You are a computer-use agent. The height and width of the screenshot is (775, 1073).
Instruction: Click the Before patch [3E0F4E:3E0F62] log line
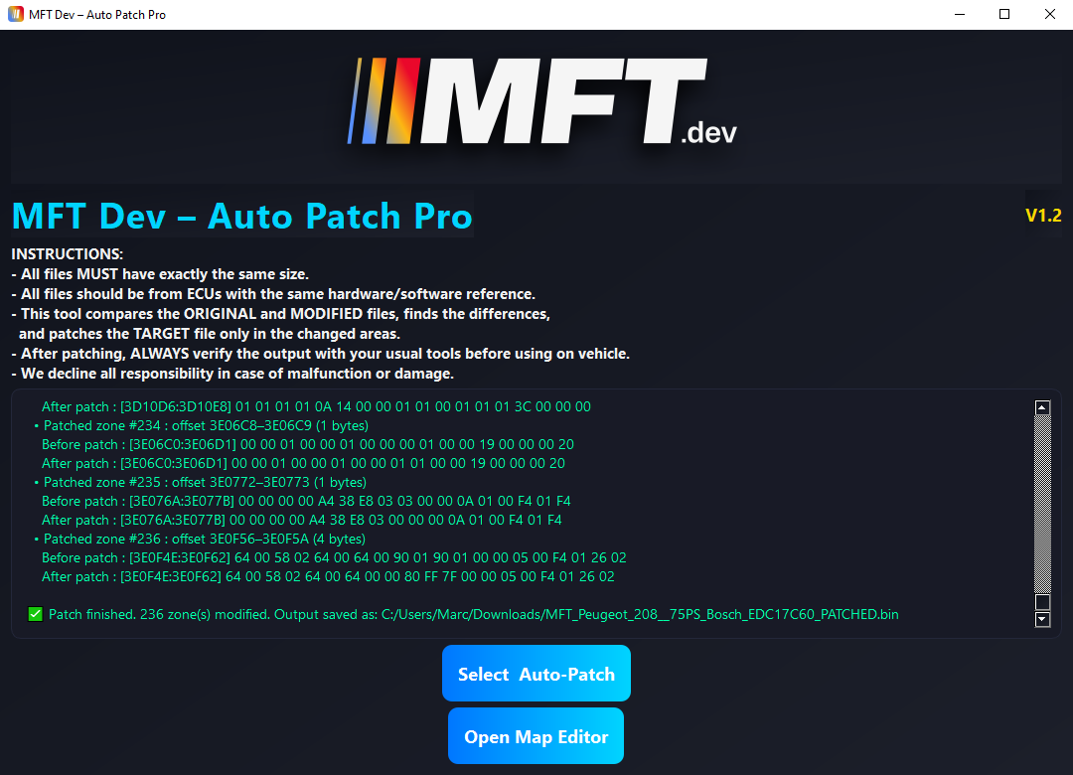point(334,557)
